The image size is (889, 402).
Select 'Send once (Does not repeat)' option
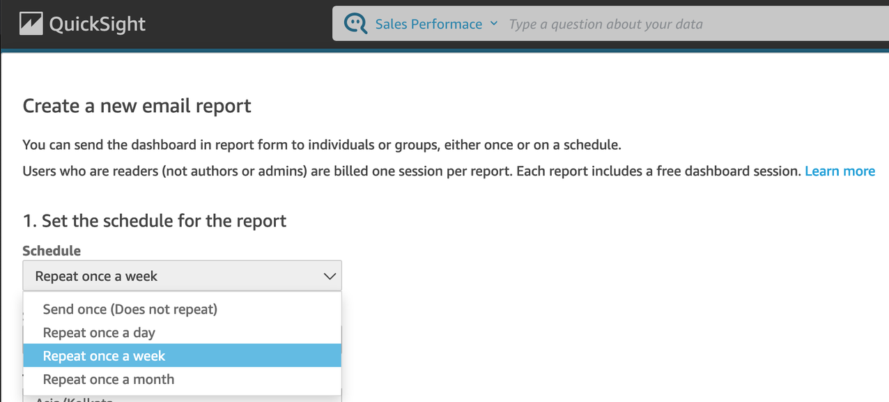point(130,309)
